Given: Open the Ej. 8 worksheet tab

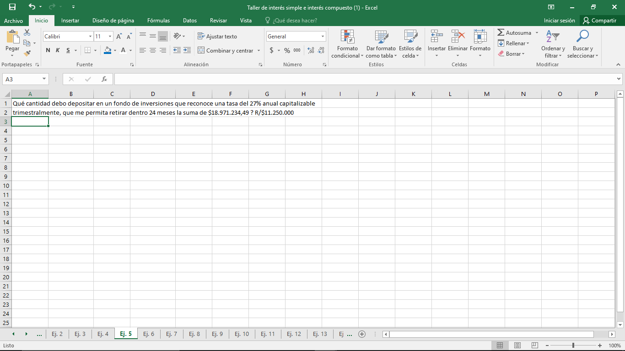Looking at the screenshot, I should (x=194, y=334).
